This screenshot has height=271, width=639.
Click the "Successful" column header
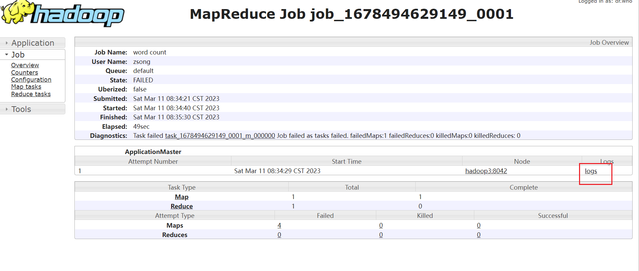coord(553,216)
